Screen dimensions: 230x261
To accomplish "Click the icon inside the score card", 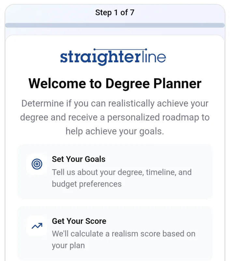I will pyautogui.click(x=36, y=225).
